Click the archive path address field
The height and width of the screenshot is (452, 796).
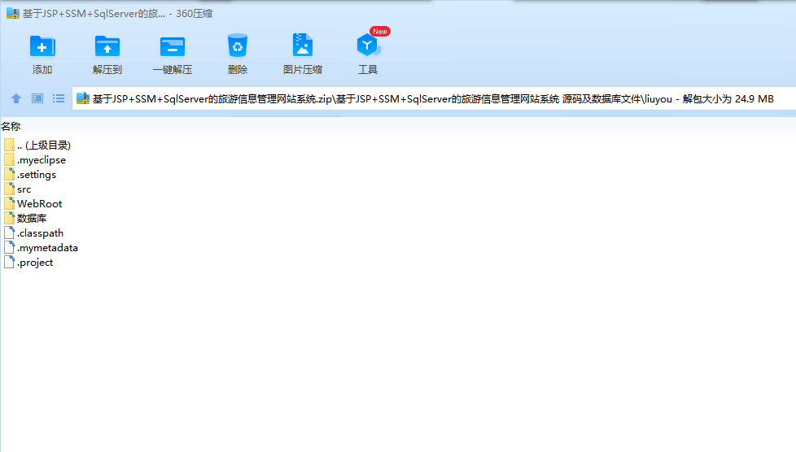click(434, 98)
